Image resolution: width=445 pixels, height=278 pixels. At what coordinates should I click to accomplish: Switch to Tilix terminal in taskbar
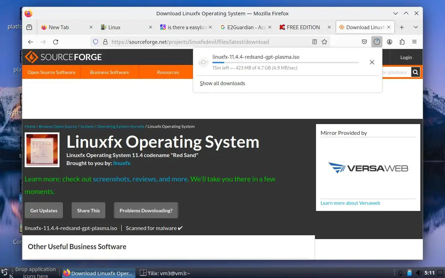click(x=165, y=273)
